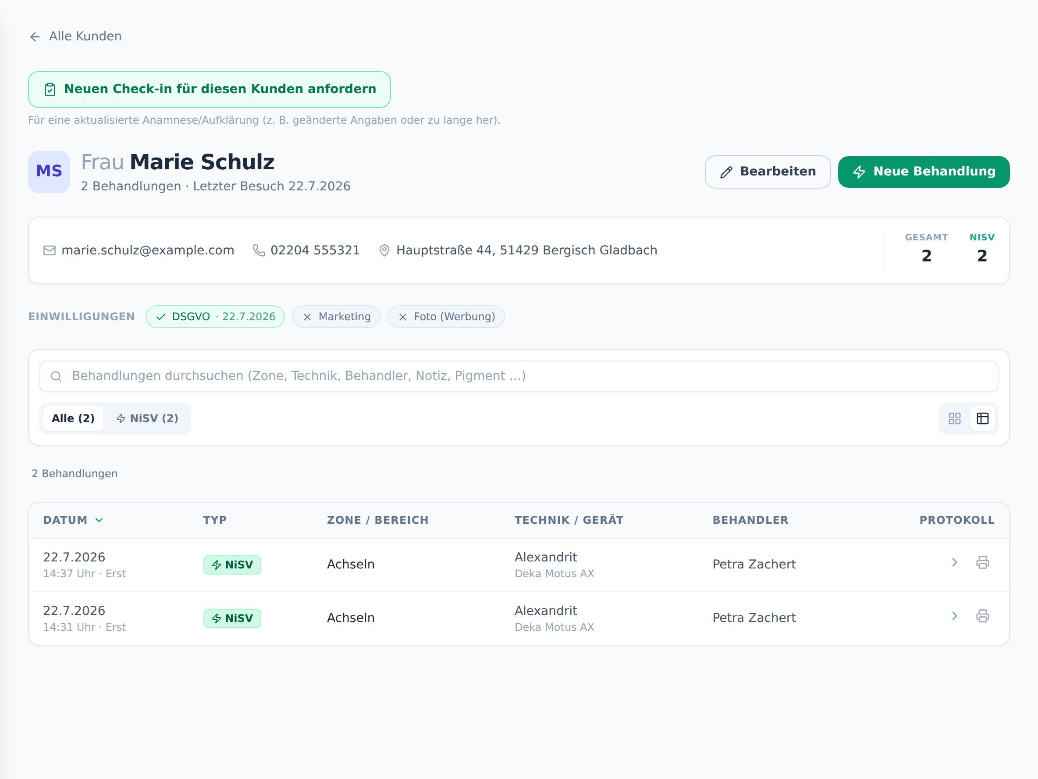Switch to grid card view
1038x779 pixels.
pos(954,418)
